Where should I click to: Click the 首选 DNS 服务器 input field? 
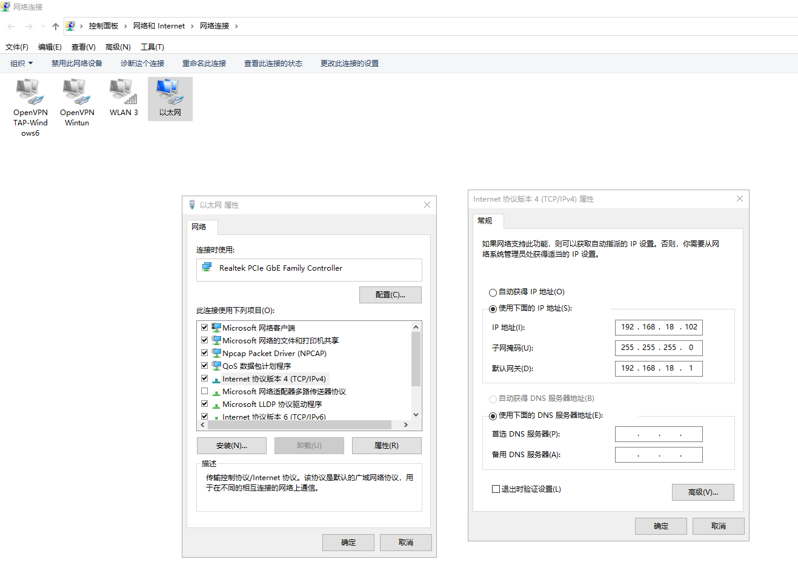click(x=659, y=434)
